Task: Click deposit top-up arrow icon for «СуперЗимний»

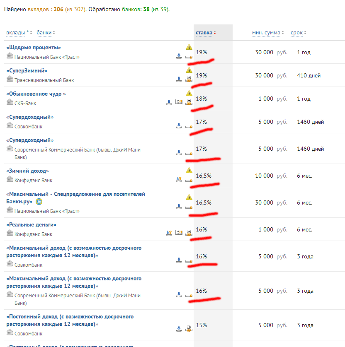Action: tap(179, 79)
